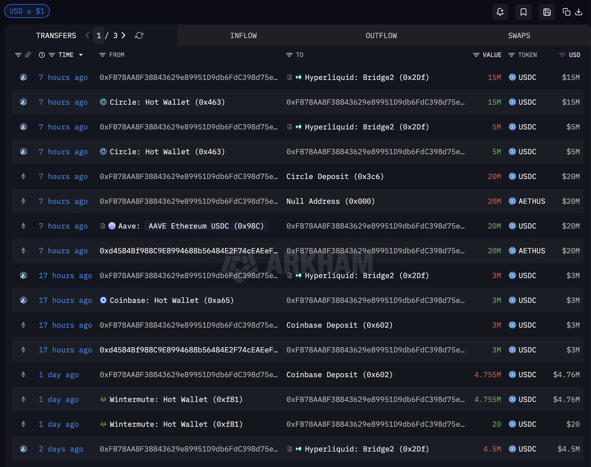The height and width of the screenshot is (467, 591).
Task: Click the create alert bell icon
Action: (500, 12)
